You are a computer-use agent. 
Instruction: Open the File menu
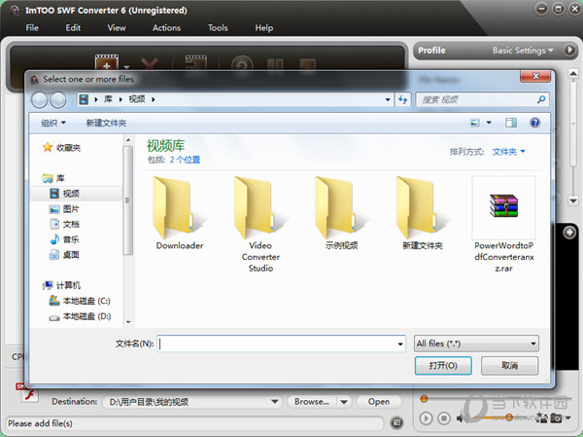click(32, 28)
